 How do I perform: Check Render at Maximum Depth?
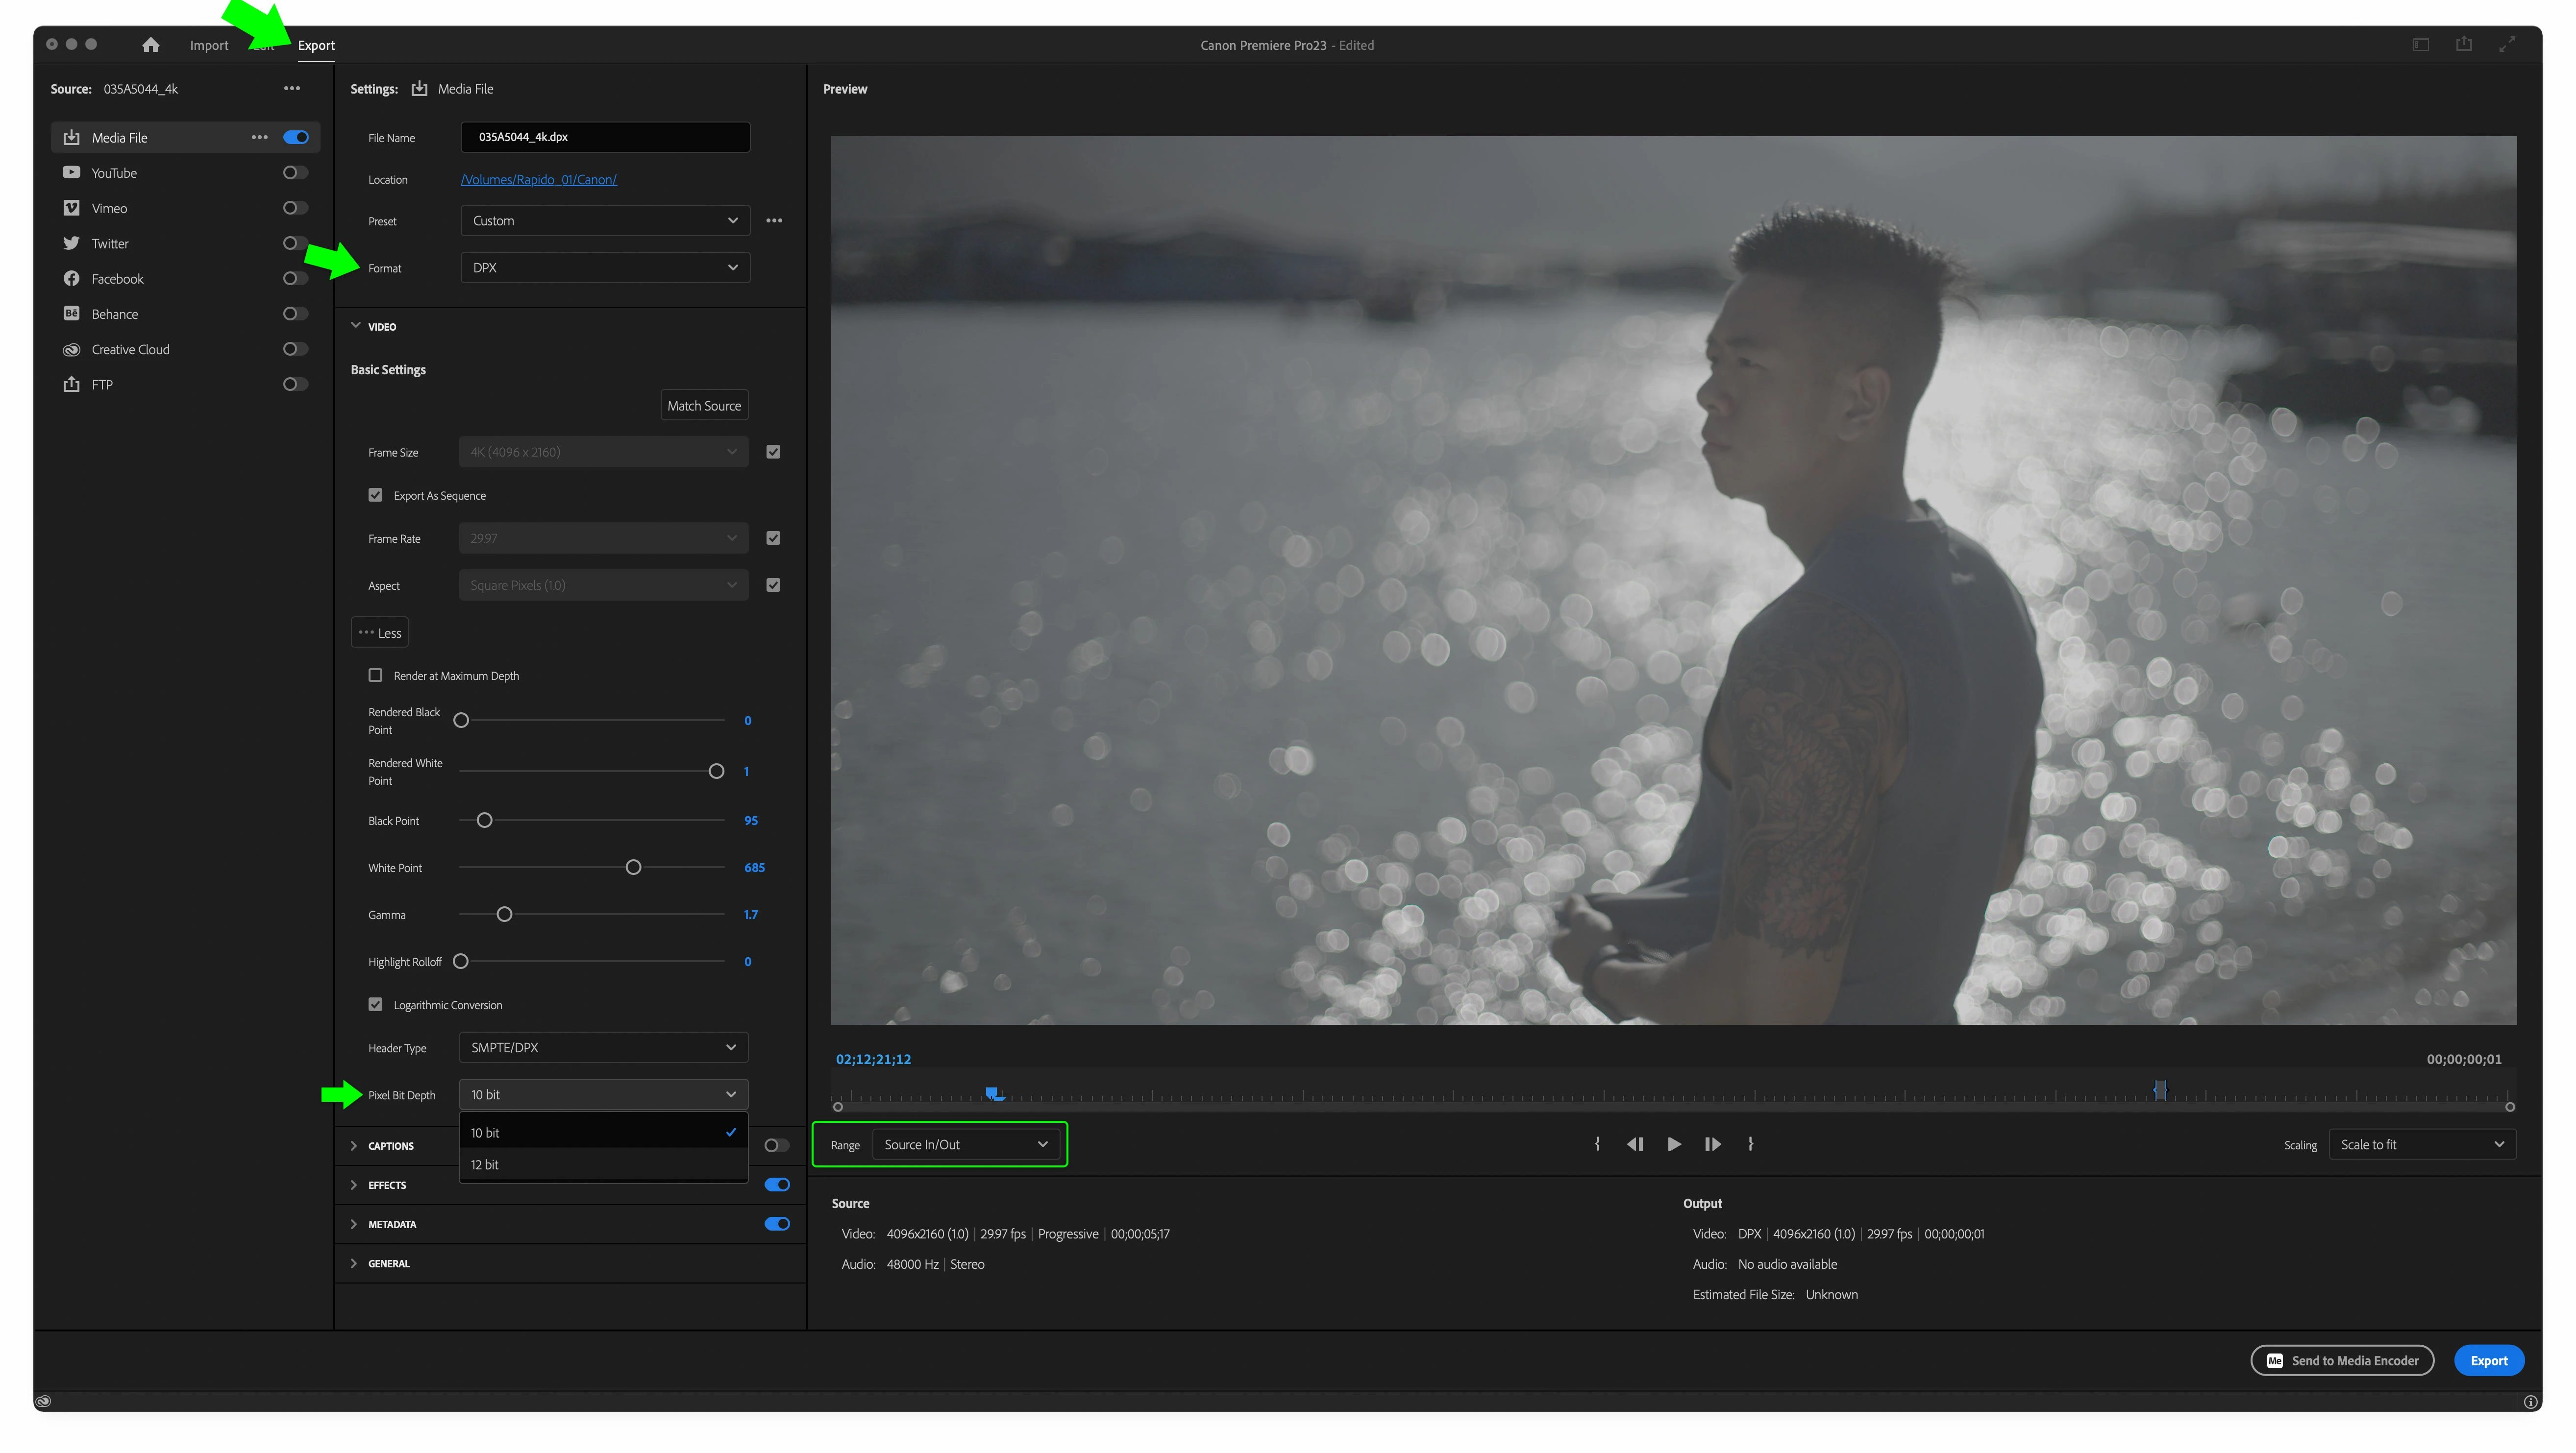(375, 676)
